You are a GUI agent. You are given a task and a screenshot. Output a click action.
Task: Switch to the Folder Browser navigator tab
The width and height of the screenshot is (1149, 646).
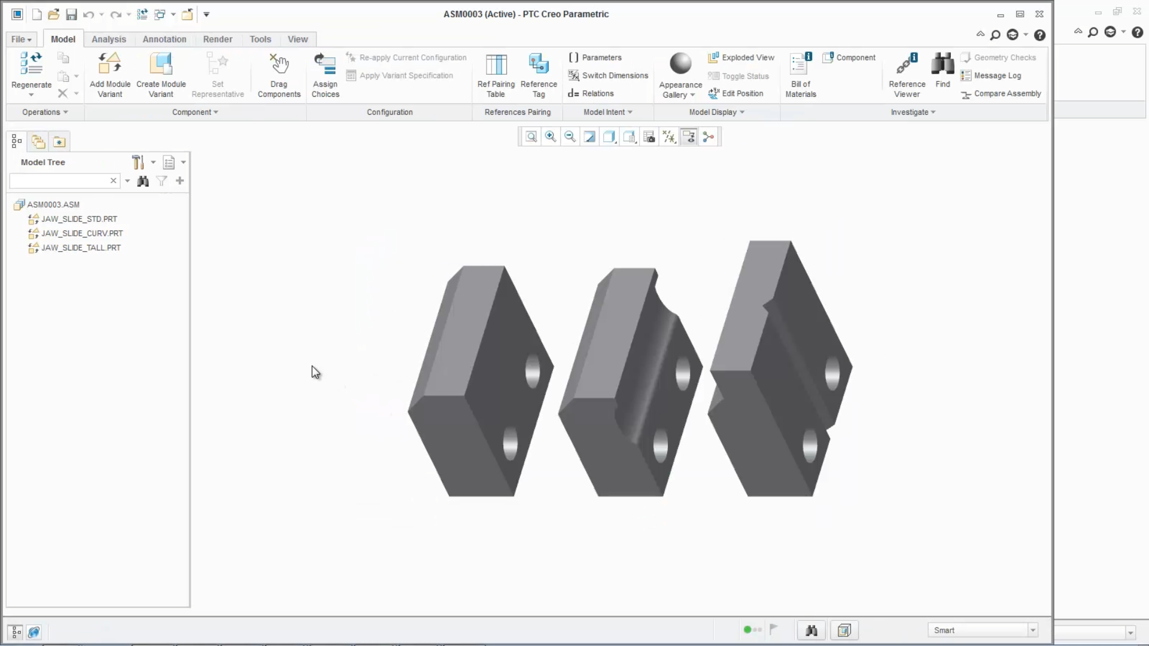tap(38, 142)
